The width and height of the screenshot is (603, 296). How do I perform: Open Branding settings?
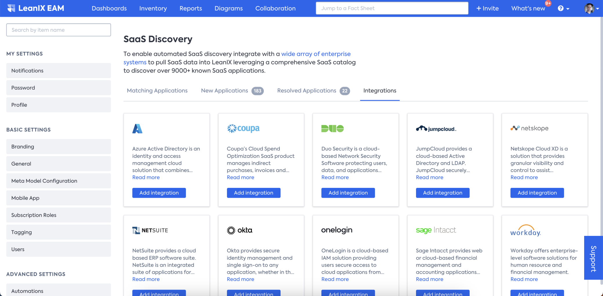[59, 147]
